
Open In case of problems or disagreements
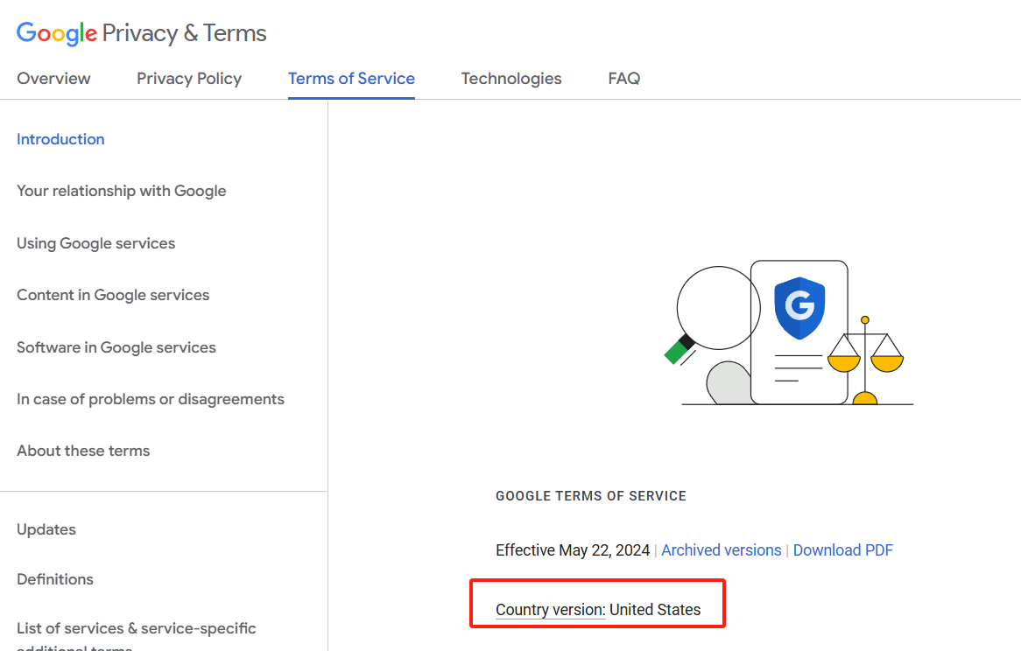click(x=151, y=399)
